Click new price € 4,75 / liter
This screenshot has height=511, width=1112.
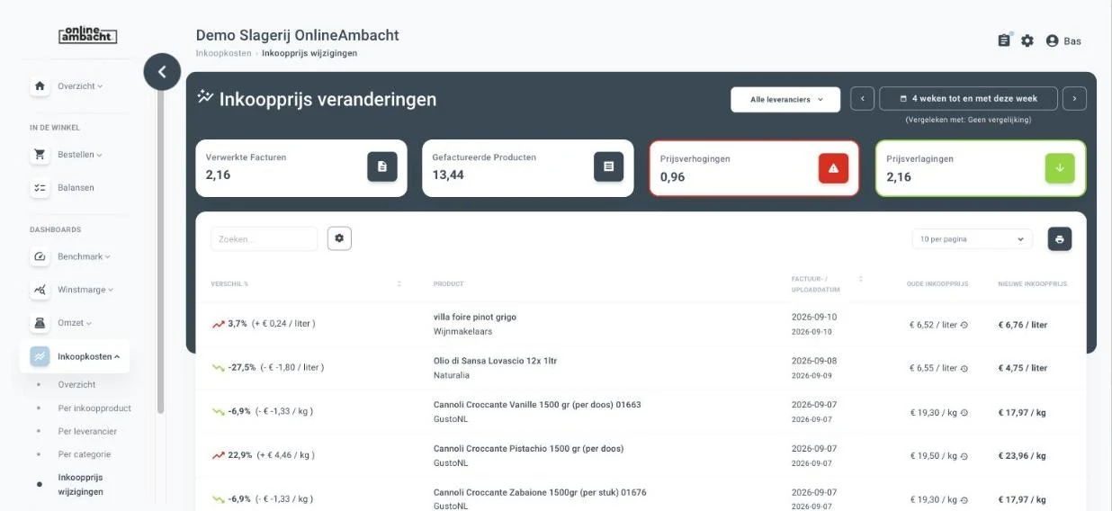(x=1023, y=368)
